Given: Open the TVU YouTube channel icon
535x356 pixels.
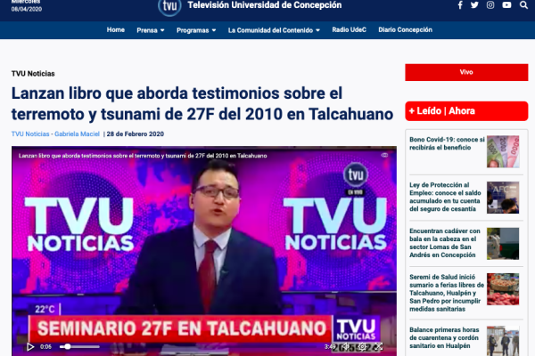Looking at the screenshot, I should (x=506, y=5).
